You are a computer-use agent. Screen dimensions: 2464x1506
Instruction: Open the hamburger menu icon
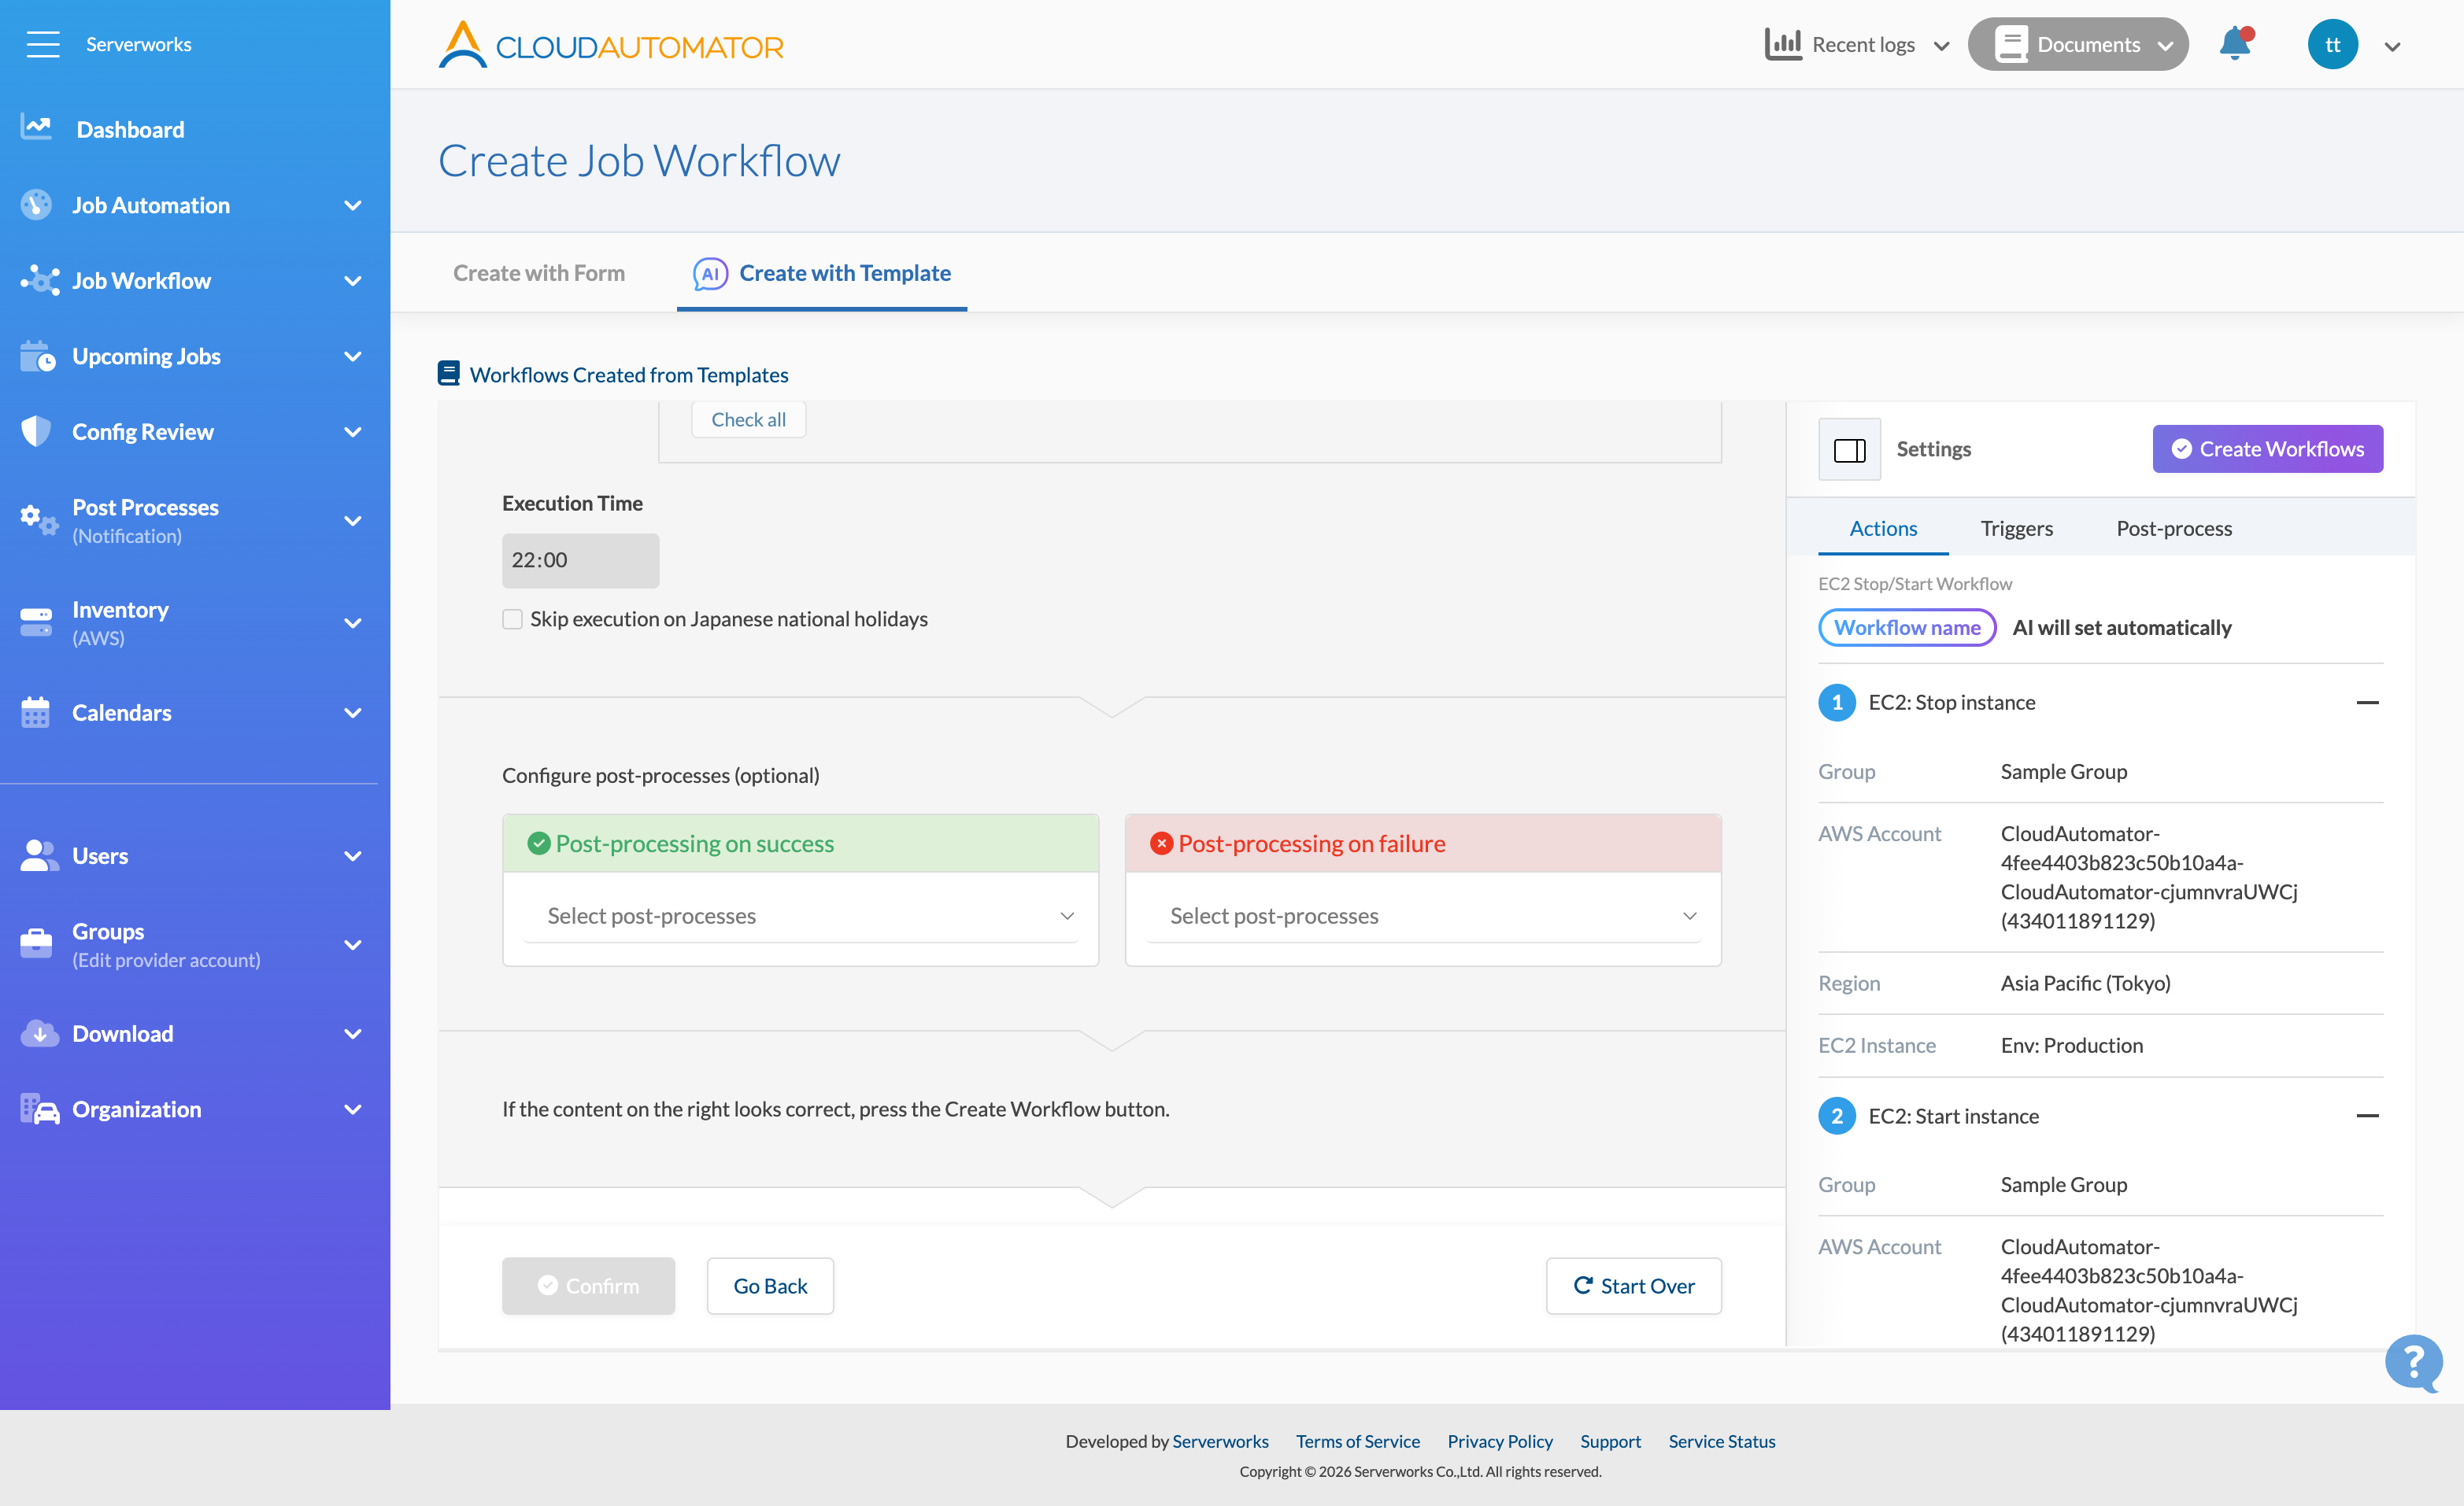click(x=43, y=44)
